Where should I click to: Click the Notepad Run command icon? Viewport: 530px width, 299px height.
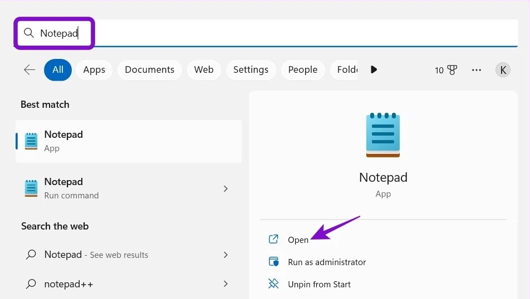[x=31, y=188]
